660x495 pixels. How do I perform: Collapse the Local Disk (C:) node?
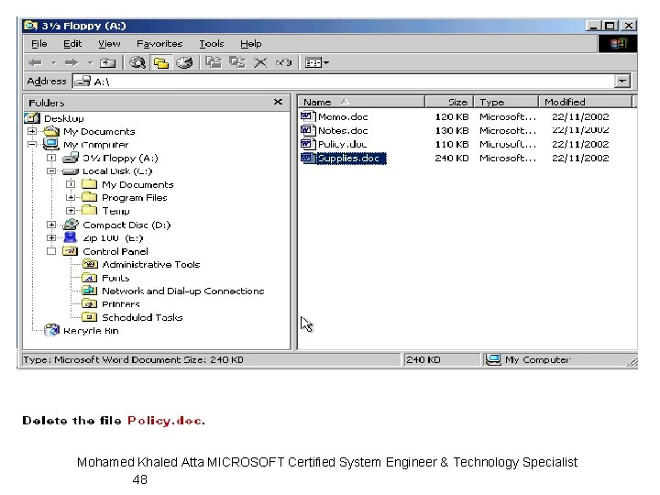[x=51, y=170]
